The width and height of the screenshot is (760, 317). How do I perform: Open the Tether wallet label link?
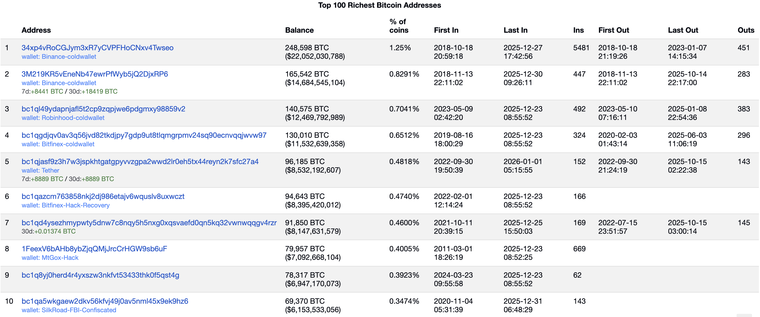tap(40, 170)
